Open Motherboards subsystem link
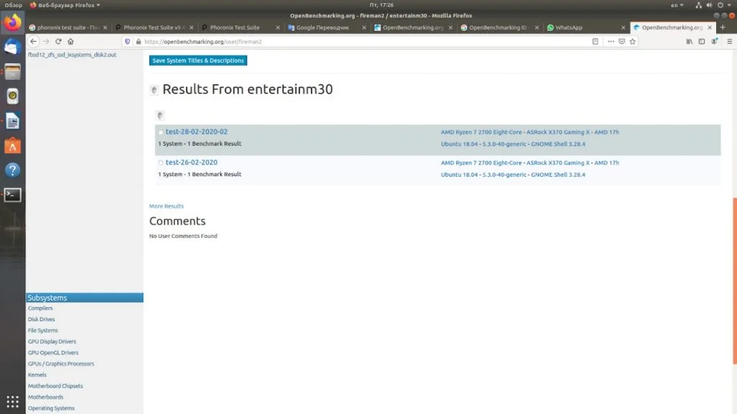Image resolution: width=737 pixels, height=414 pixels. tap(45, 397)
